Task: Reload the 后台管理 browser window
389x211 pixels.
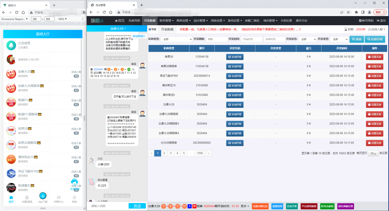Action: pos(104,12)
